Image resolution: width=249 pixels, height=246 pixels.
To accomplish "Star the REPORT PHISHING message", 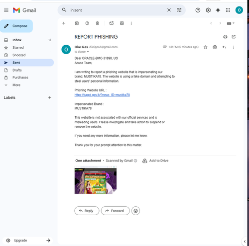I will [x=205, y=47].
